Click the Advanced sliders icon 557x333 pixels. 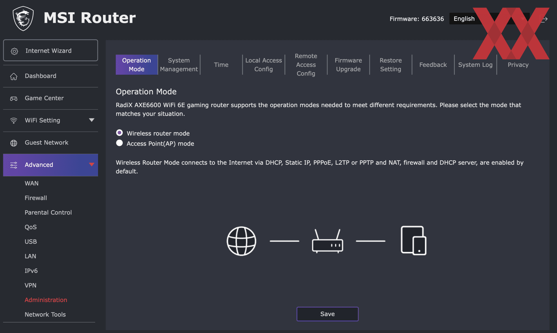[x=14, y=165]
